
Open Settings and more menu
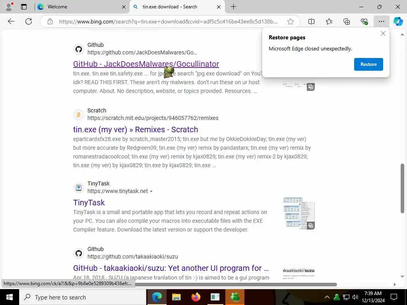381,21
